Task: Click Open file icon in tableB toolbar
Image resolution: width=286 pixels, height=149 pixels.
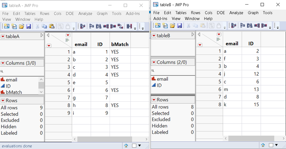Action: (172, 26)
